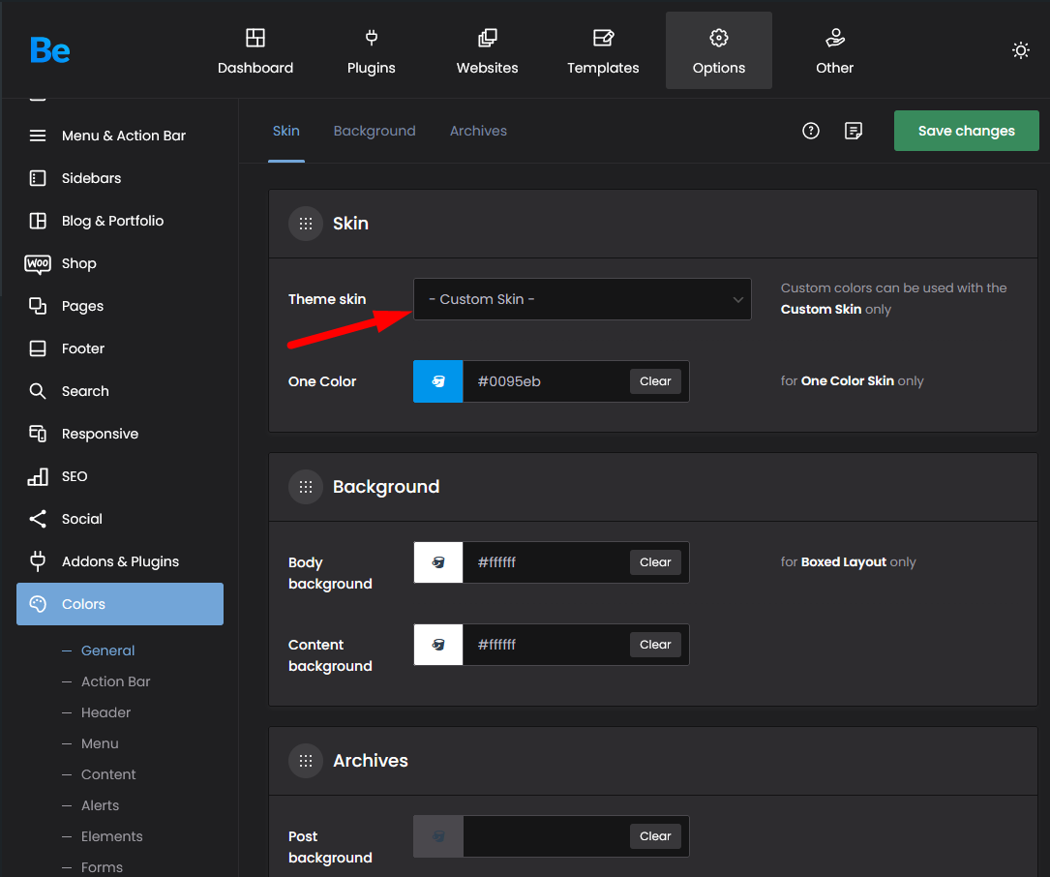Image resolution: width=1050 pixels, height=877 pixels.
Task: Open the Dashboard menu item
Action: click(255, 50)
